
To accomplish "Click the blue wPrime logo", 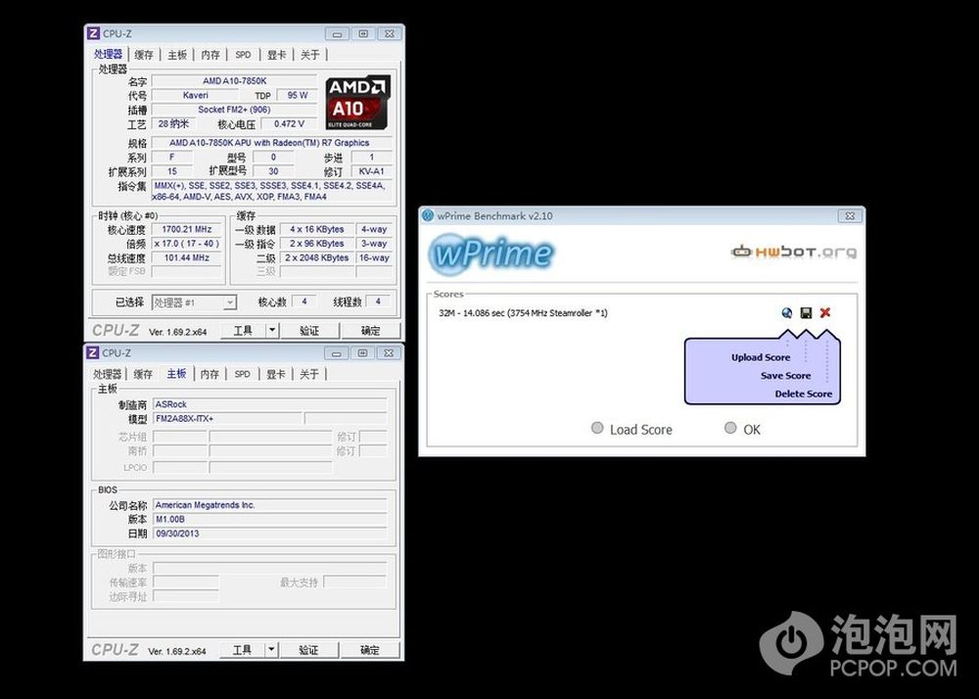I will pos(491,254).
